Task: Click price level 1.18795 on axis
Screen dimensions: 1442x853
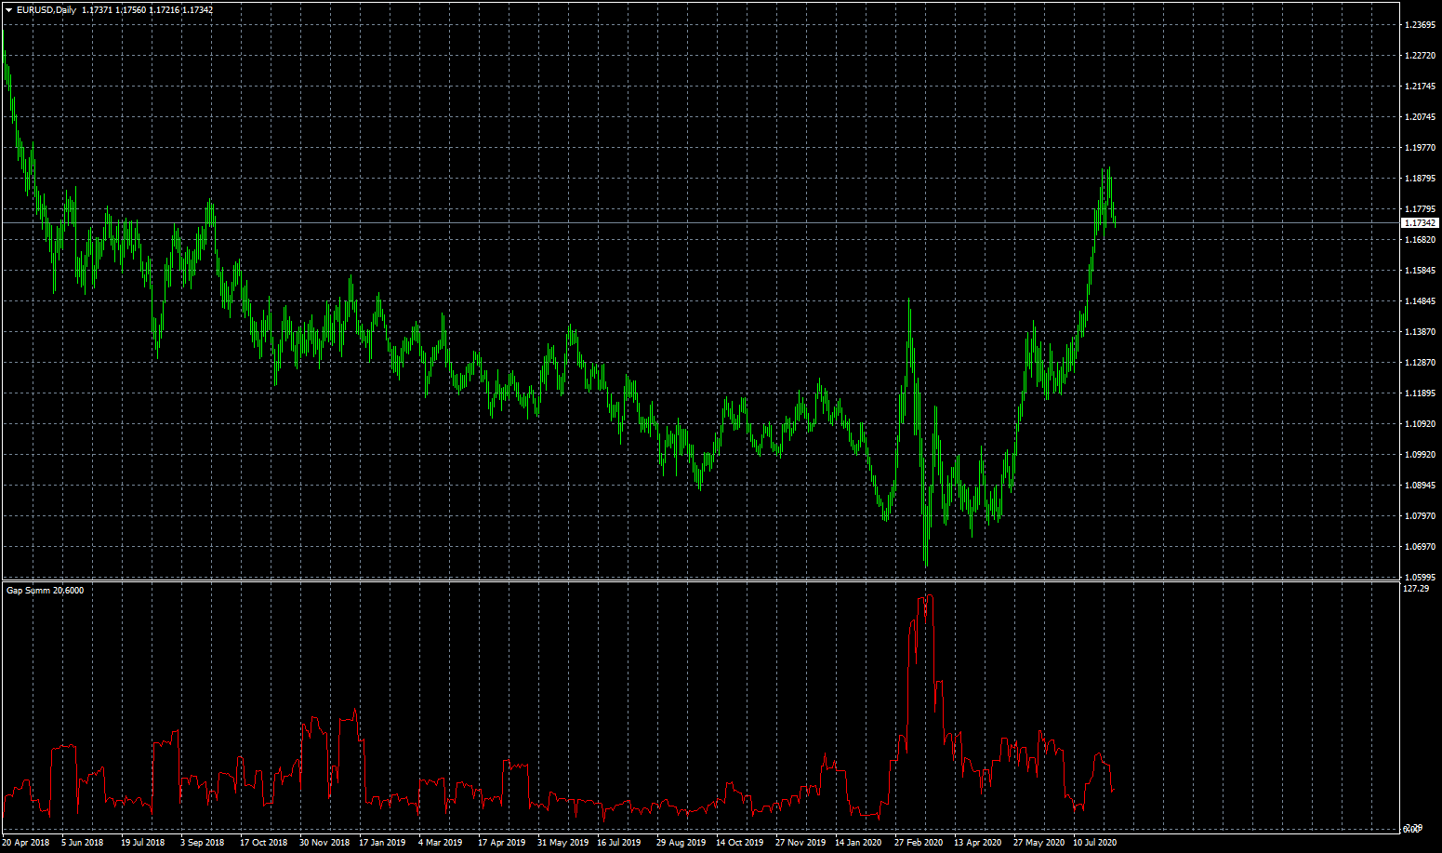Action: (x=1420, y=179)
